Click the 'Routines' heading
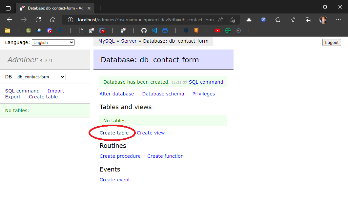The width and height of the screenshot is (348, 203). pos(113,146)
